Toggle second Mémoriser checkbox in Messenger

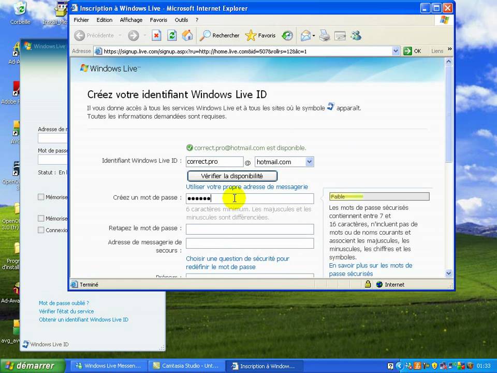point(41,218)
